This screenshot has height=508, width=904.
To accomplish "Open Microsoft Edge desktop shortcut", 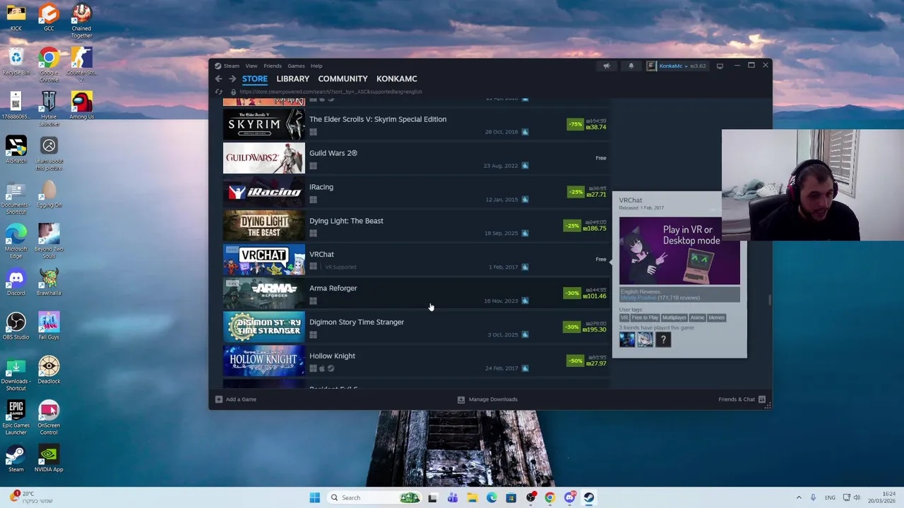I will coord(16,241).
